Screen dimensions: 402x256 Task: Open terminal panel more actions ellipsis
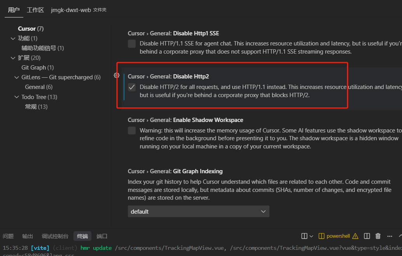tap(390, 236)
